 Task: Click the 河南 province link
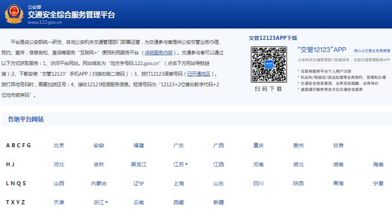pyautogui.click(x=258, y=164)
